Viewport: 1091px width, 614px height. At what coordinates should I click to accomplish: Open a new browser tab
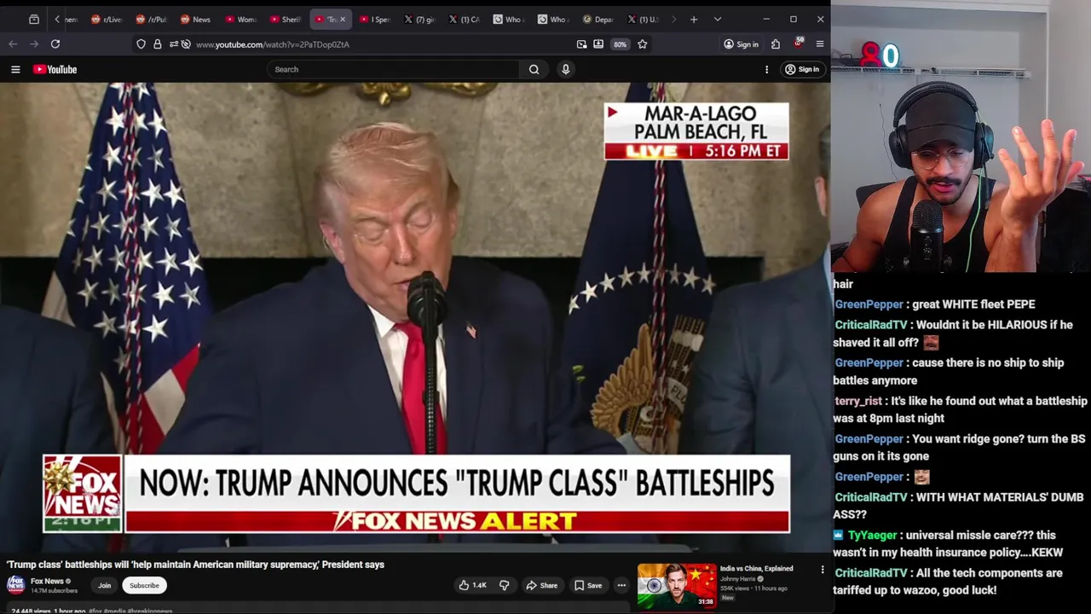tap(694, 19)
